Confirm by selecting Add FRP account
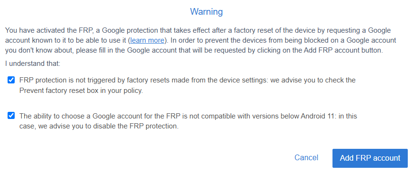 coord(370,158)
